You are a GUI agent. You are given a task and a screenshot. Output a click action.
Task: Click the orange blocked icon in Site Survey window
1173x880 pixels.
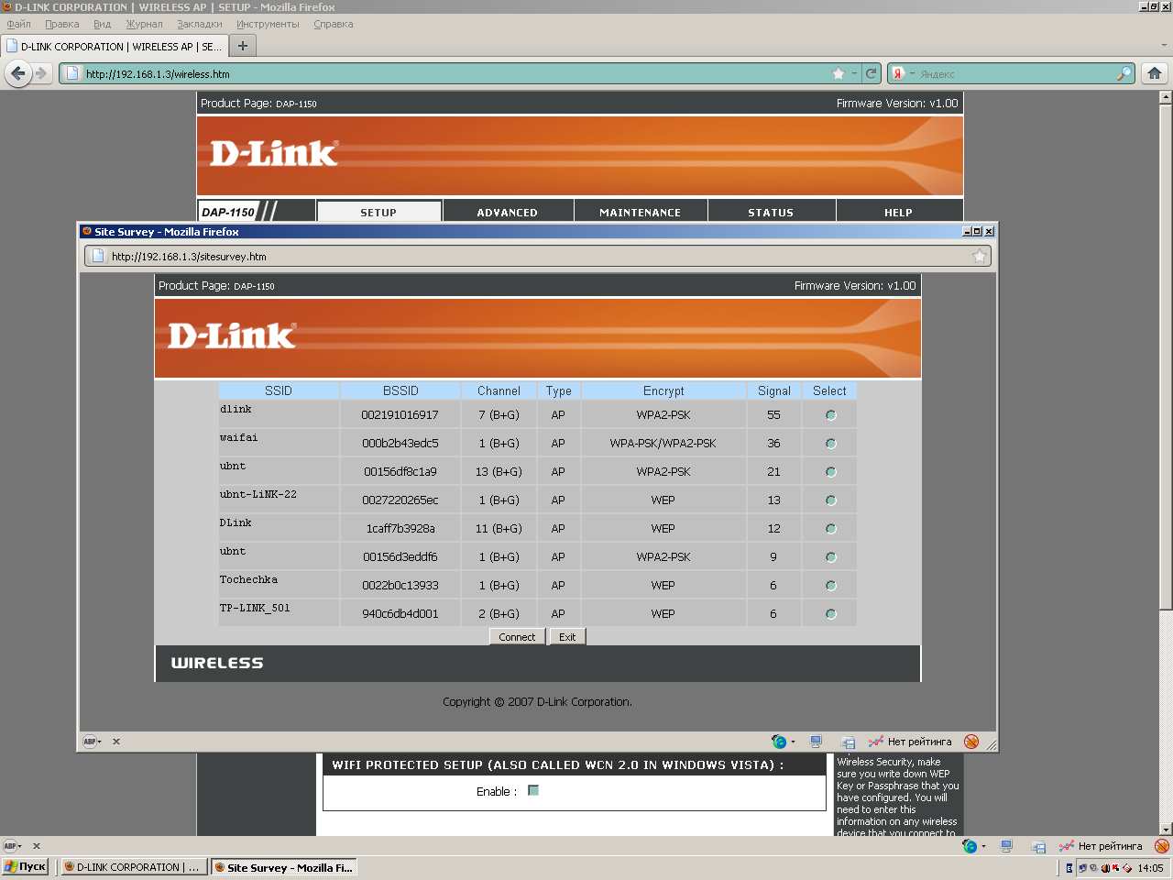971,742
